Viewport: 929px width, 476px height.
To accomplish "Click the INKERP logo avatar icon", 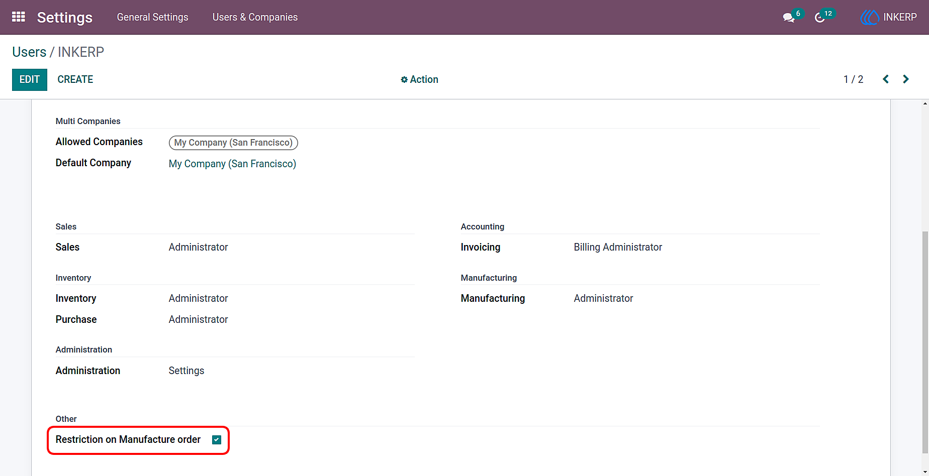I will [x=869, y=18].
